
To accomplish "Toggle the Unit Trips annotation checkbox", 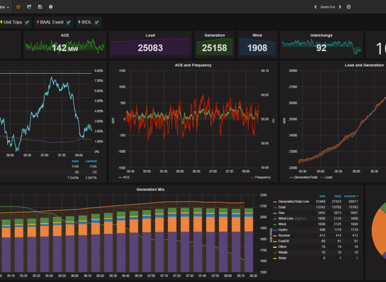I will click(27, 22).
